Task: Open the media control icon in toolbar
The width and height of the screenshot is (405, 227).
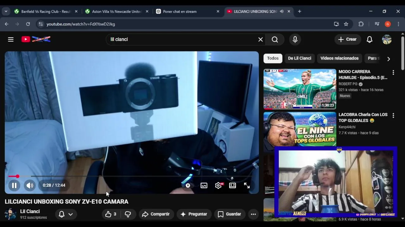Action: pos(377,24)
